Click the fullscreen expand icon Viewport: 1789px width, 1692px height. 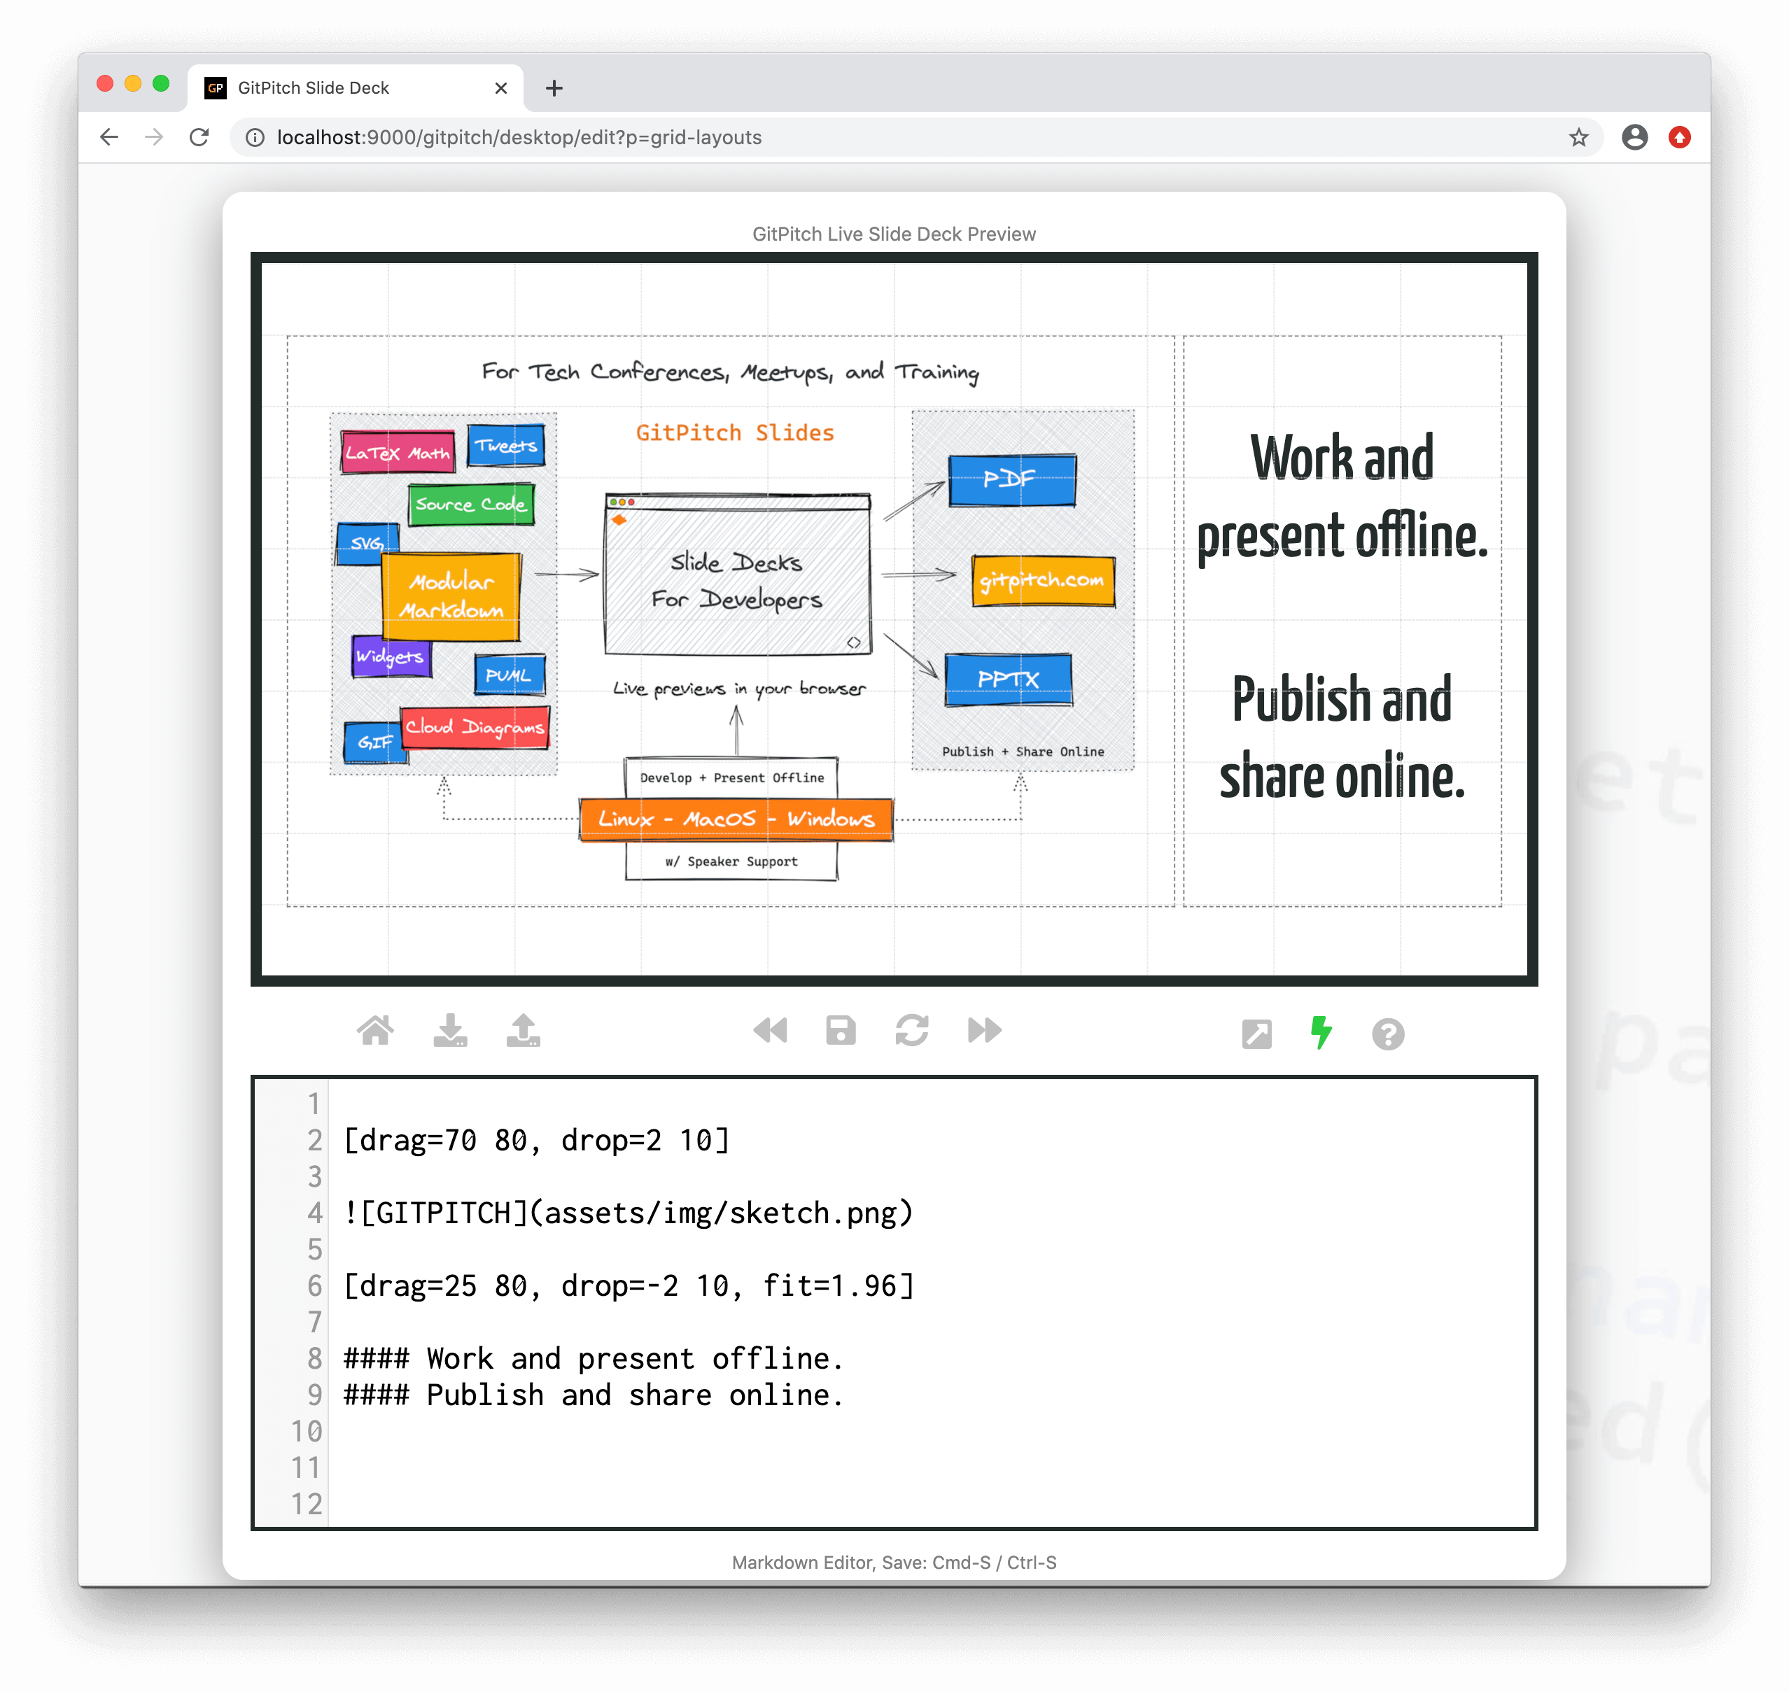coord(1256,1031)
